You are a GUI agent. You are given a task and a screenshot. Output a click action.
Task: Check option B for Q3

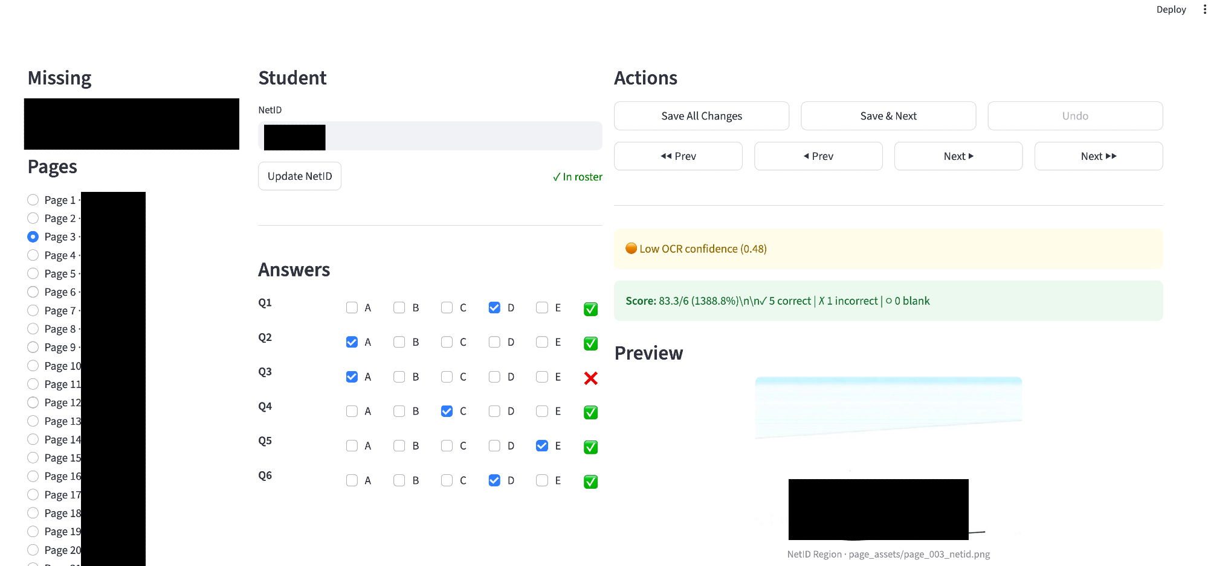click(399, 377)
